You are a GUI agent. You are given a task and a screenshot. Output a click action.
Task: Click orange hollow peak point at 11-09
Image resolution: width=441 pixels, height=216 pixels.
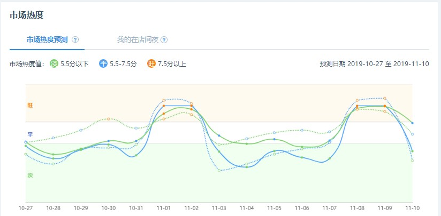[385, 98]
